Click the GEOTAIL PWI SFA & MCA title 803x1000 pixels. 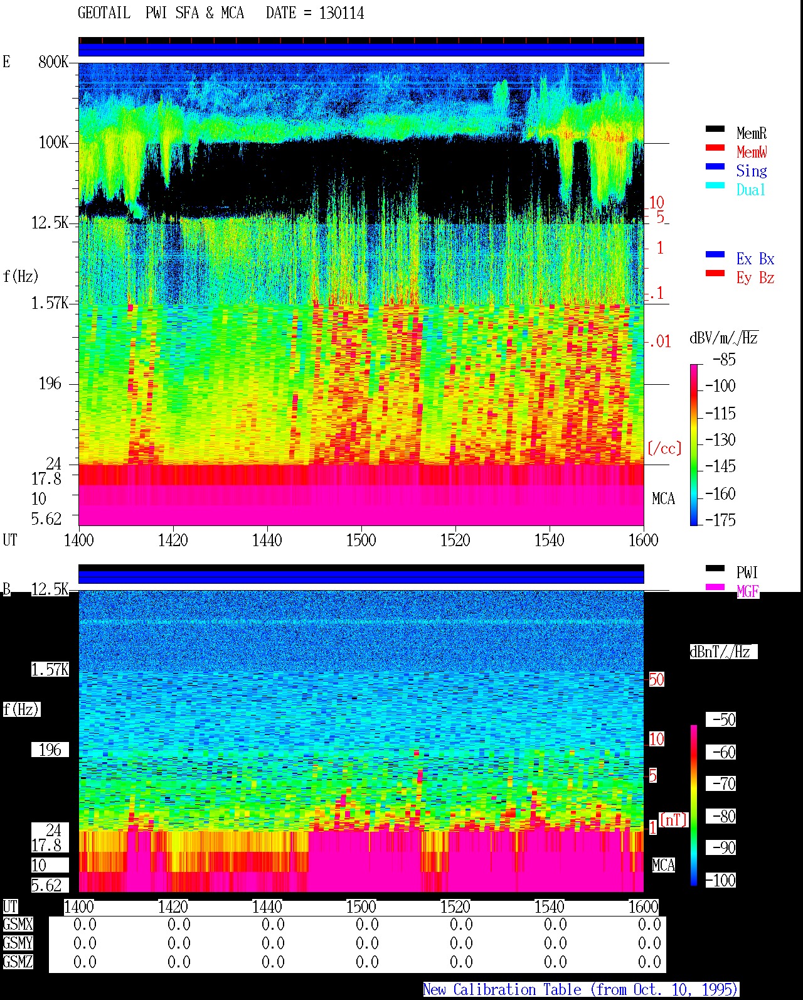[161, 13]
